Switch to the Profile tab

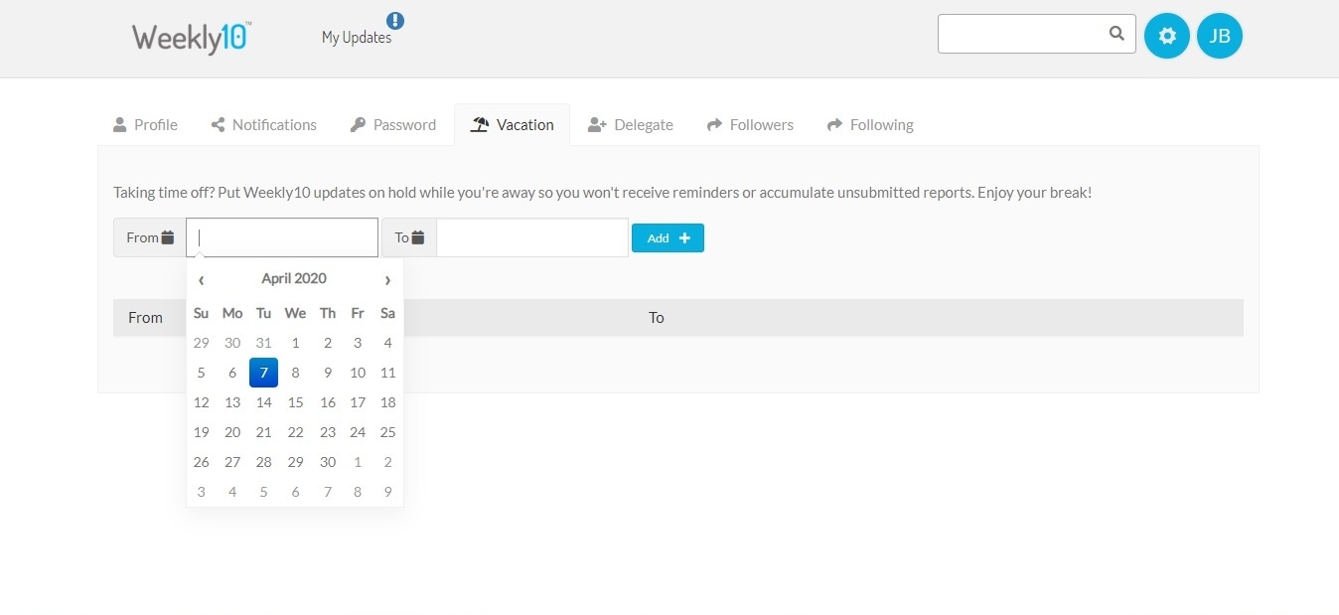click(146, 125)
